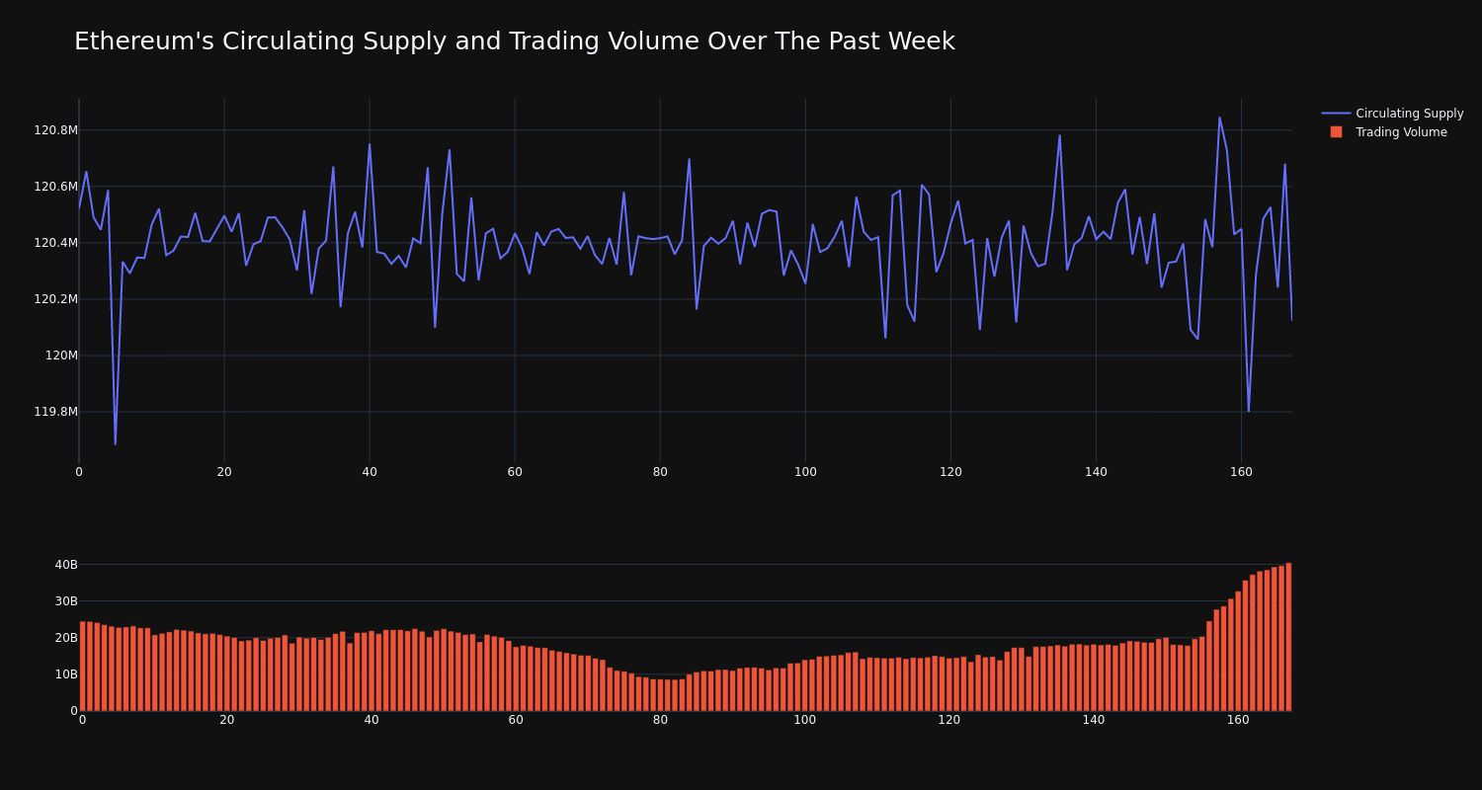Click the 40B volume axis label

tap(66, 565)
